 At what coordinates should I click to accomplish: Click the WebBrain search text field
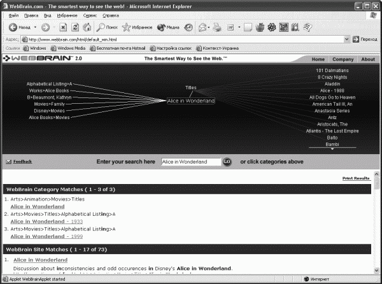(x=191, y=162)
